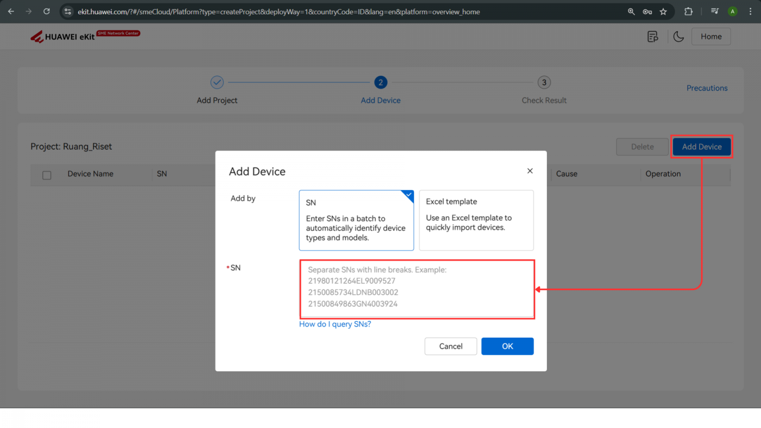761x428 pixels.
Task: Open Chrome three-dot menu
Action: pyautogui.click(x=751, y=11)
